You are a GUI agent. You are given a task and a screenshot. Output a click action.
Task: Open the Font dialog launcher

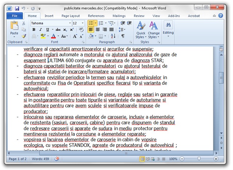[x=83, y=42]
